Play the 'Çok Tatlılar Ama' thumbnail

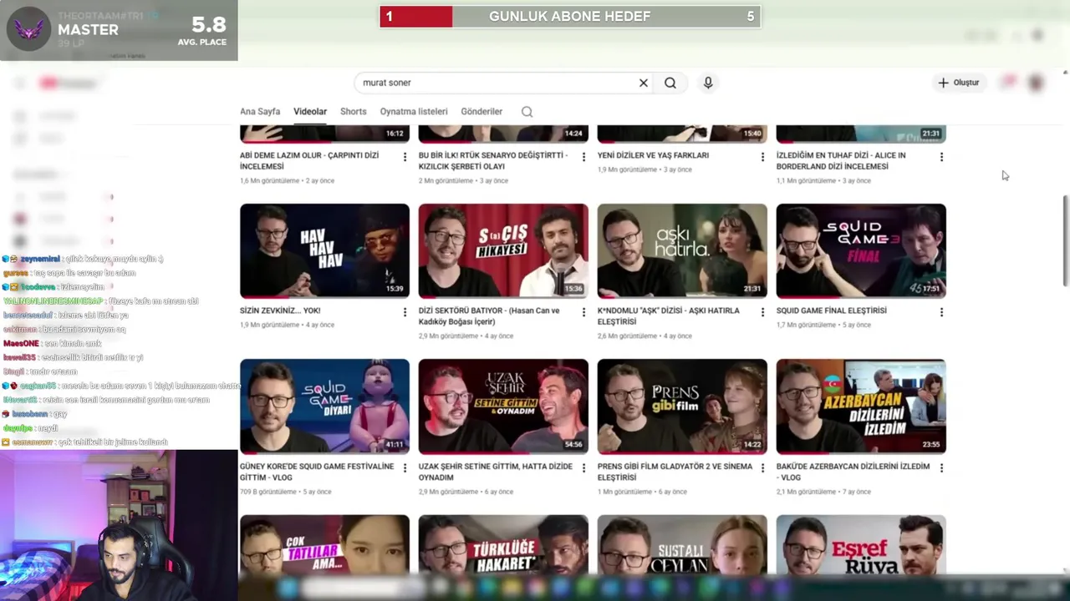[324, 544]
